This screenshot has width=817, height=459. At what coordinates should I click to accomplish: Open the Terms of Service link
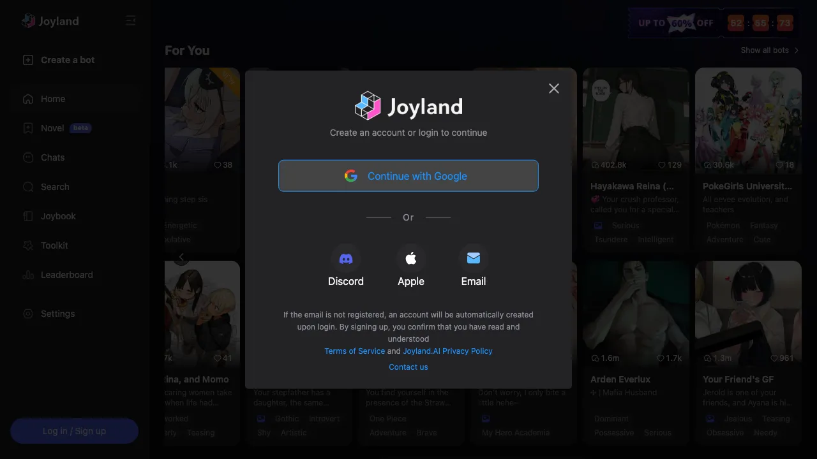(x=354, y=351)
